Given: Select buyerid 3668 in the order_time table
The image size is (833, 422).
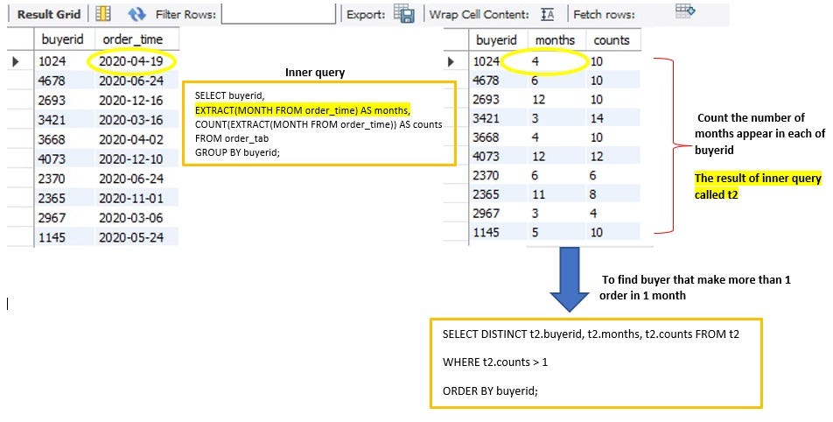Looking at the screenshot, I should click(52, 140).
